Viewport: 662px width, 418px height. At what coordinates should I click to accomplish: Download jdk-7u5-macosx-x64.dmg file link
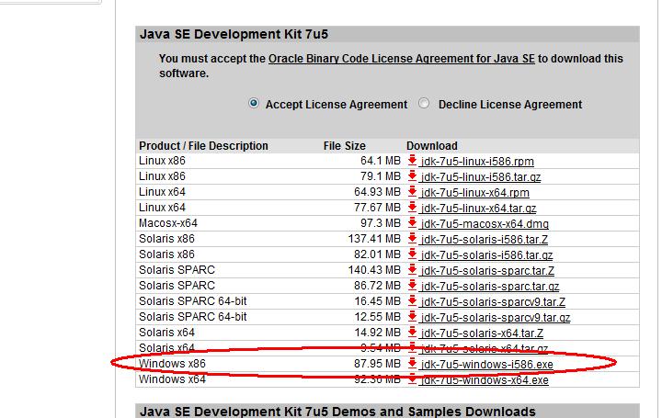pyautogui.click(x=485, y=223)
